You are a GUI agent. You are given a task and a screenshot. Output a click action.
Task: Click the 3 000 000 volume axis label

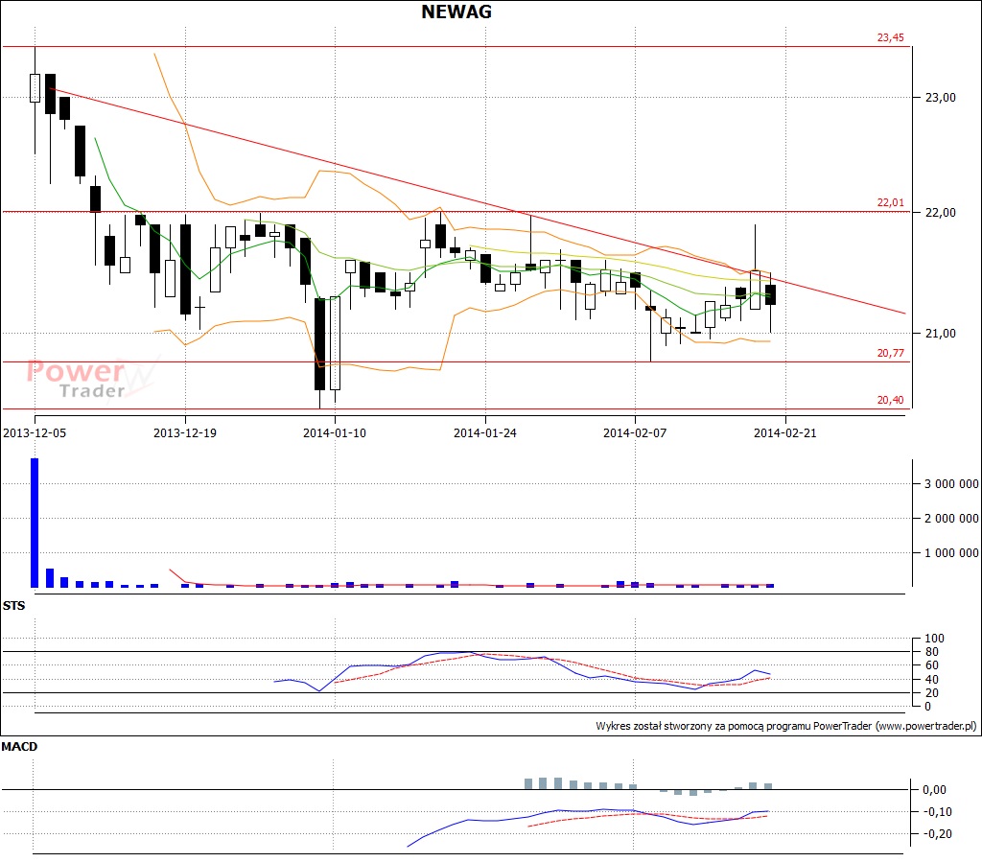[951, 484]
